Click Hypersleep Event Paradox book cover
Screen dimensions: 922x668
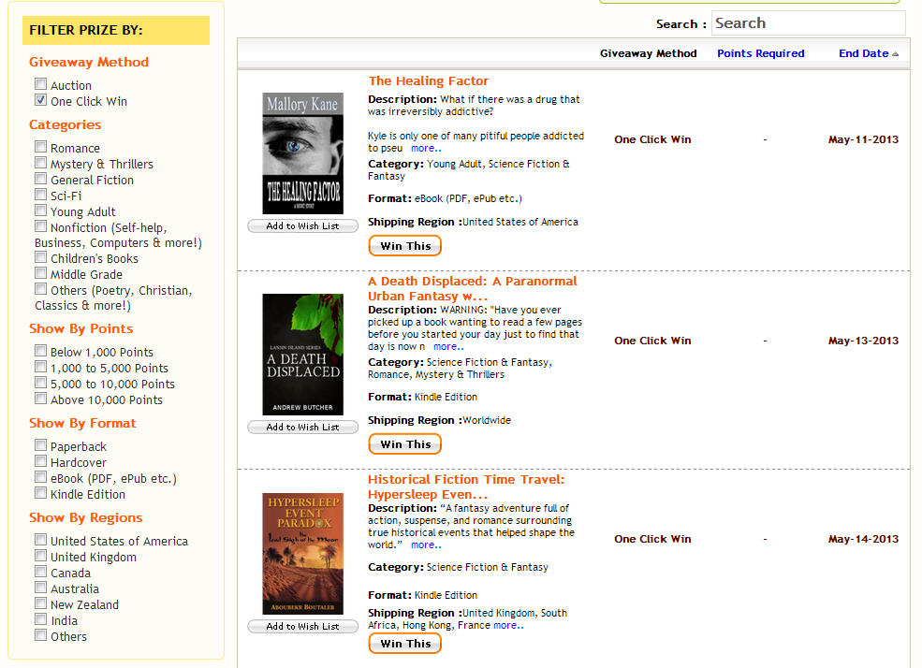coord(302,553)
